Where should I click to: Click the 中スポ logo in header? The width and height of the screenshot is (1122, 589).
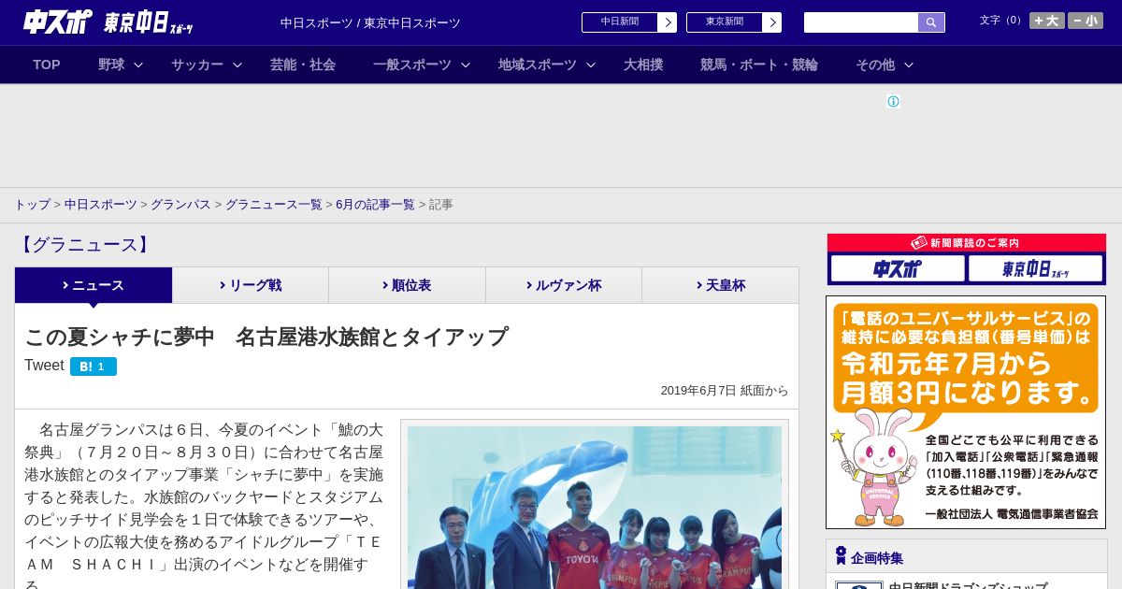click(x=58, y=22)
